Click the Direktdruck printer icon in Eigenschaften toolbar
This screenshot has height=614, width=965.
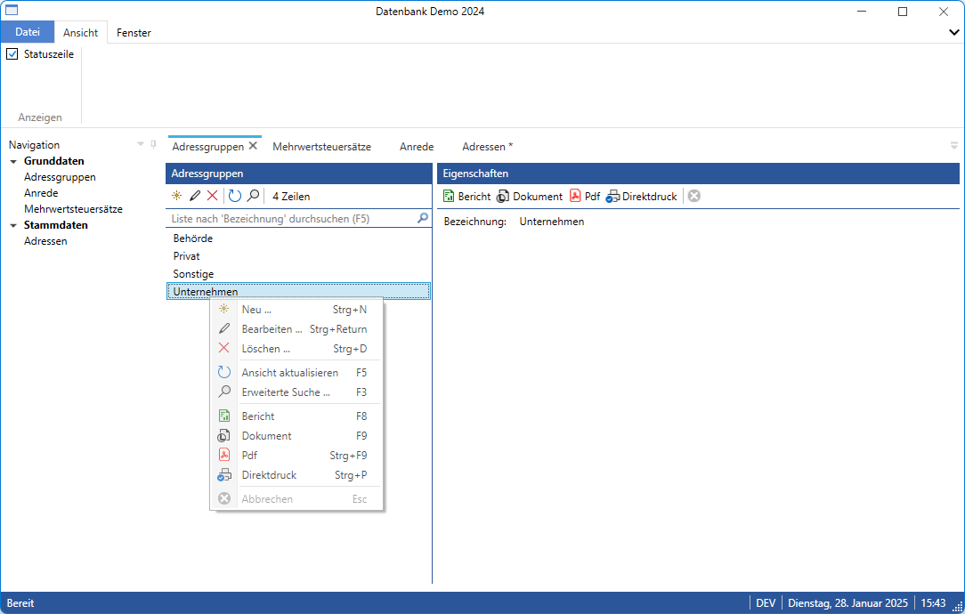pos(613,197)
